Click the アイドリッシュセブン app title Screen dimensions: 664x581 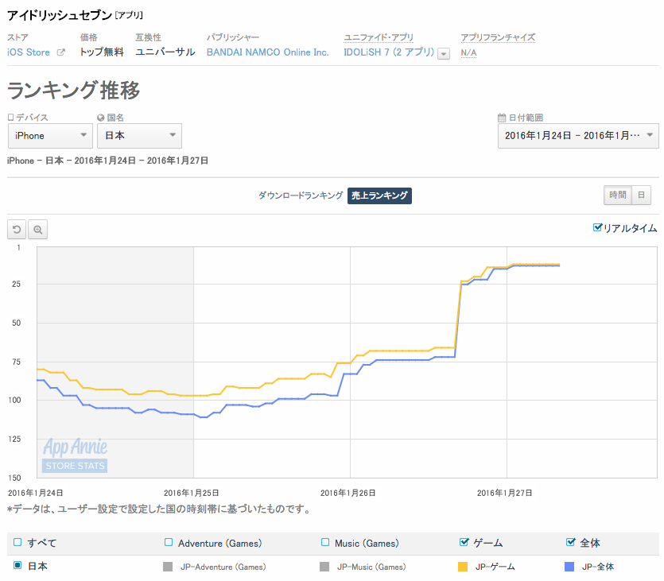pyautogui.click(x=60, y=15)
